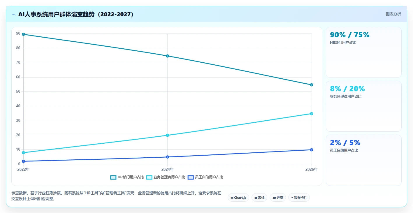Image resolution: width=413 pixels, height=213 pixels.
Task: Click the 2026年 x-axis label
Action: 312,169
